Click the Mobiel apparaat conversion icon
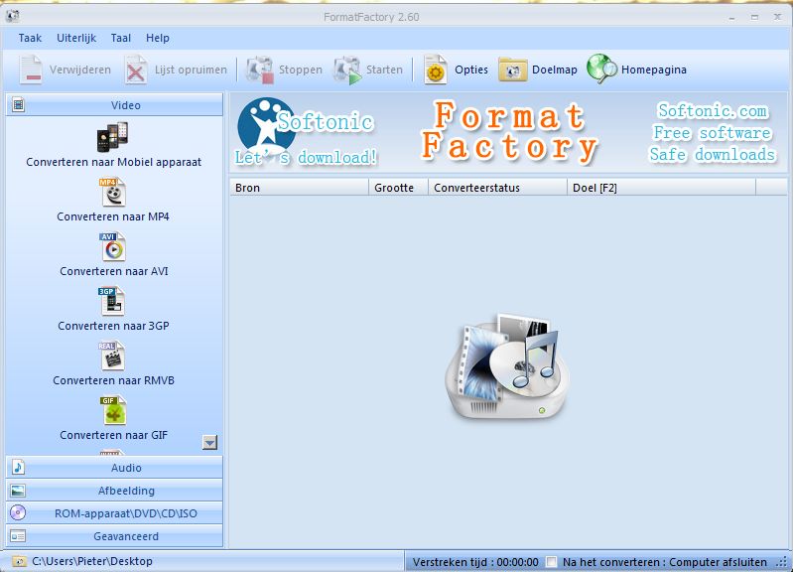The width and height of the screenshot is (793, 572). [113, 138]
